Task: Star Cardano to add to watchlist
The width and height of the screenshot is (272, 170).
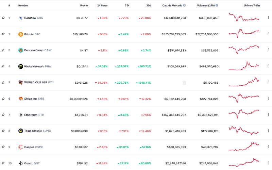Action: click(x=3, y=18)
